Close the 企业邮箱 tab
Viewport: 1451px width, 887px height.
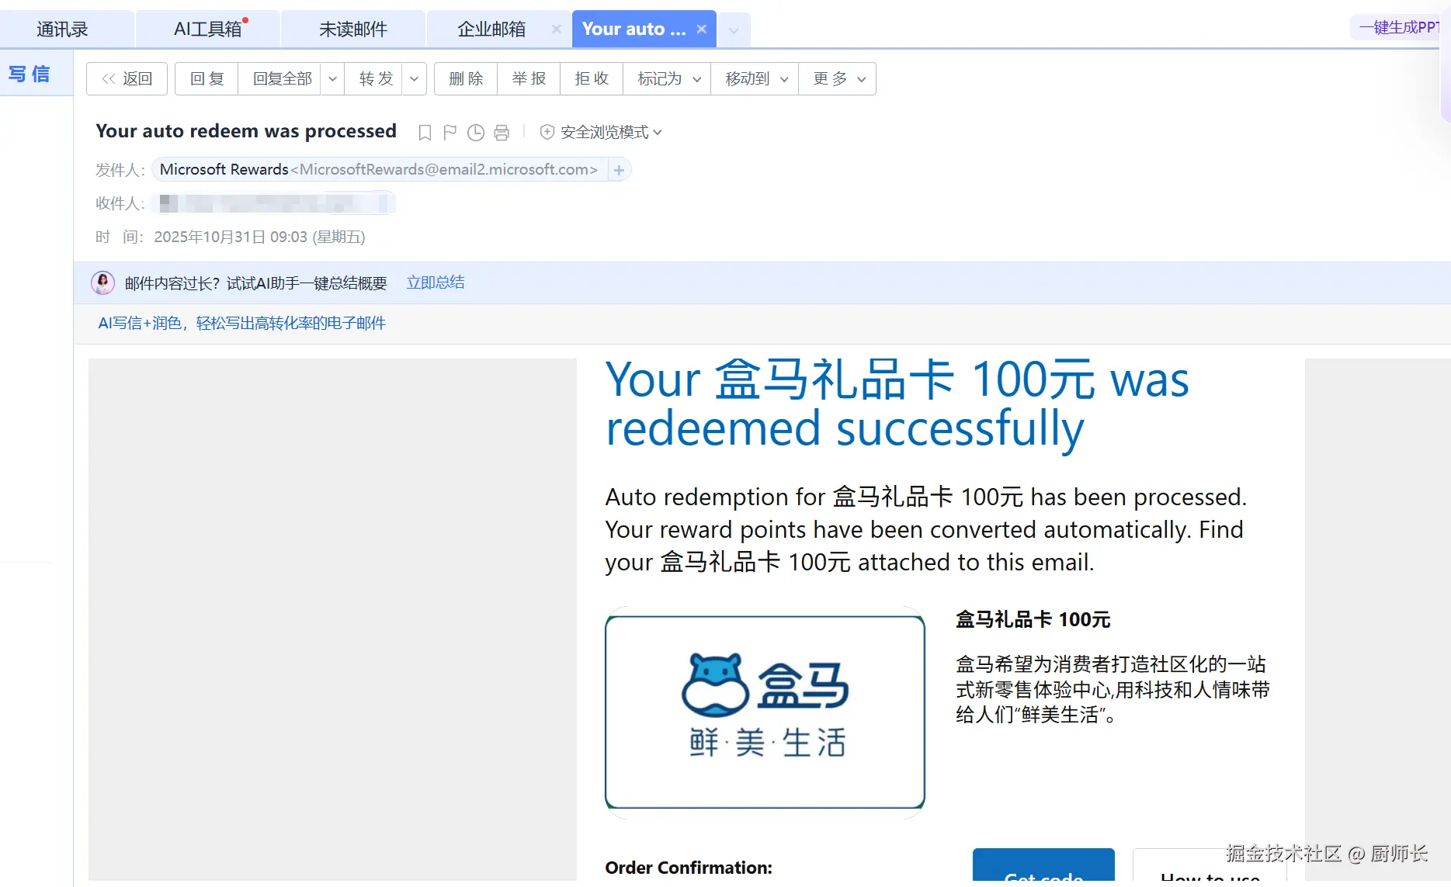coord(556,29)
